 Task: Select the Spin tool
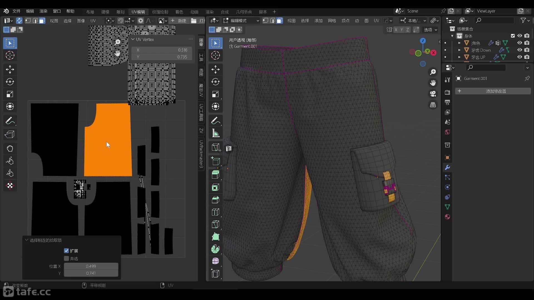pos(216,249)
